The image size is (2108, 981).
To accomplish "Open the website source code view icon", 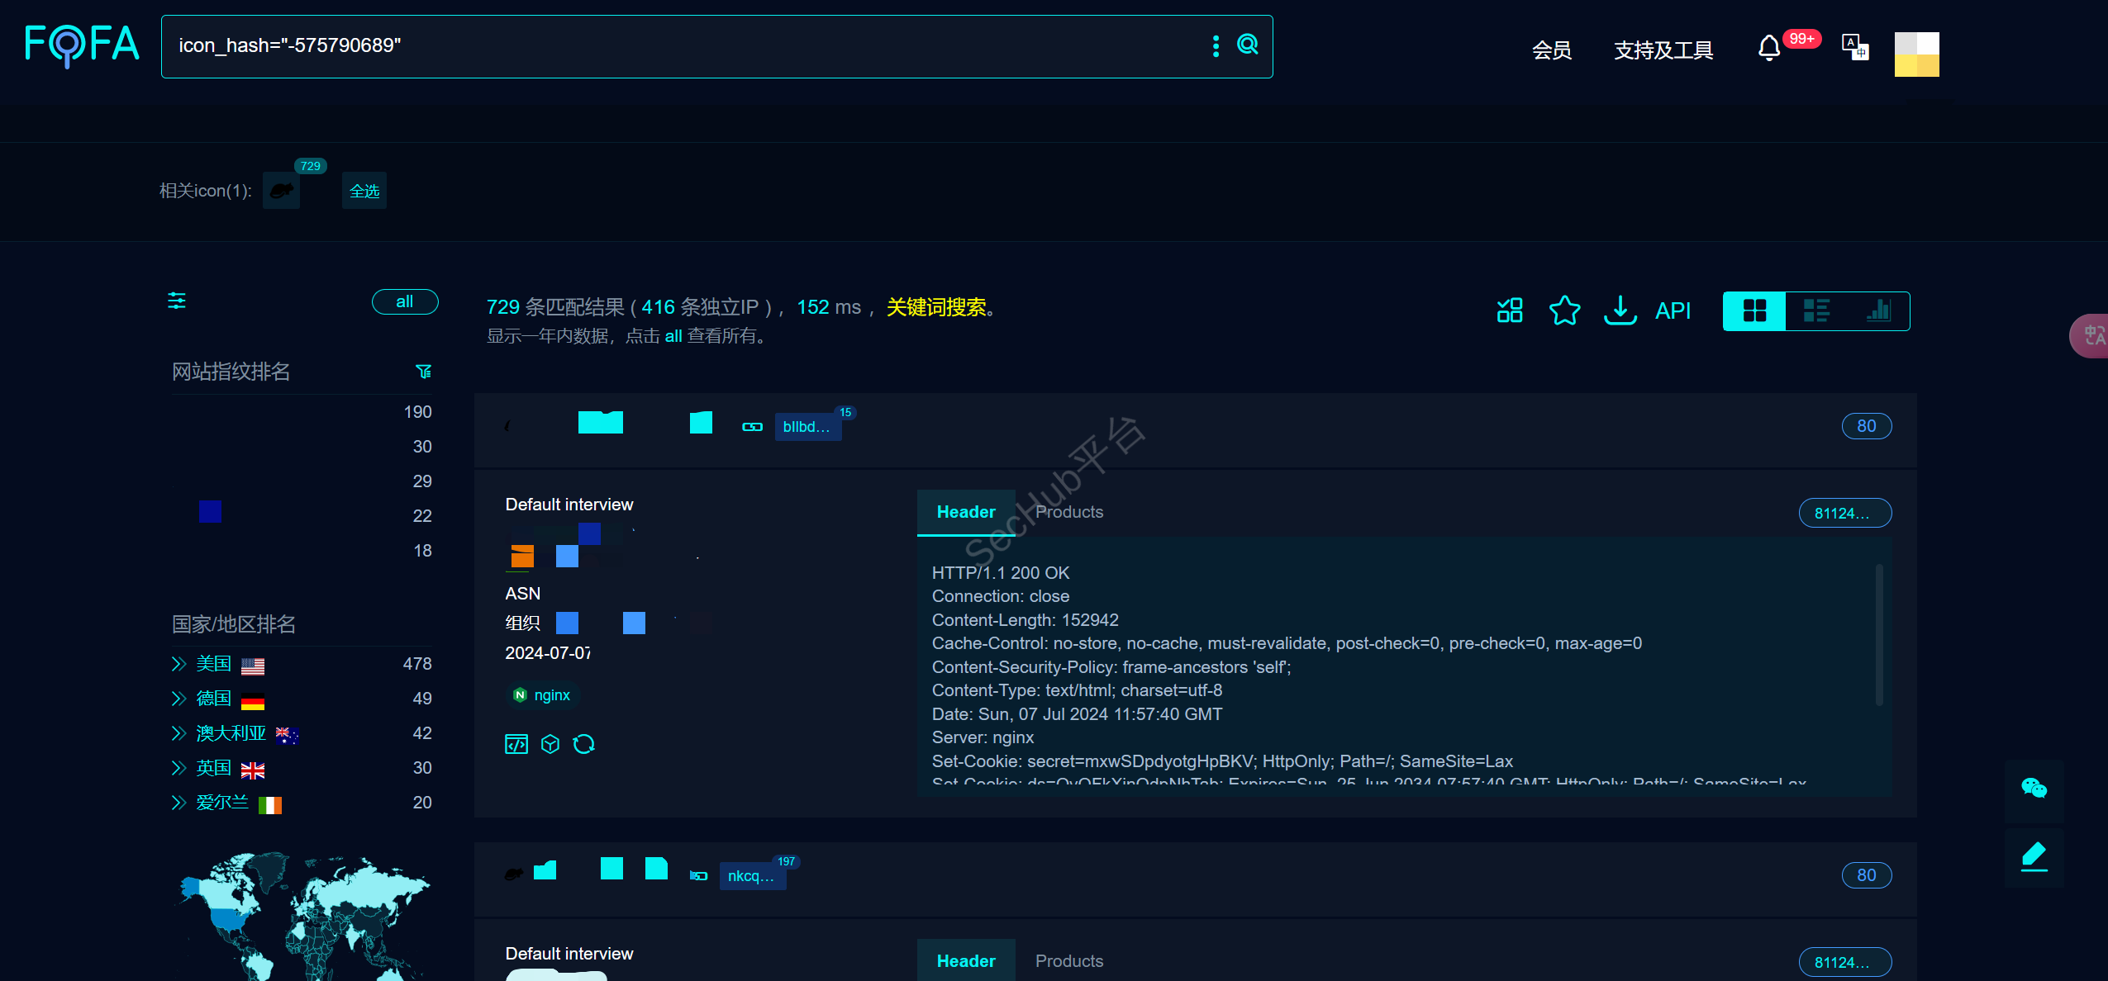I will click(x=516, y=744).
